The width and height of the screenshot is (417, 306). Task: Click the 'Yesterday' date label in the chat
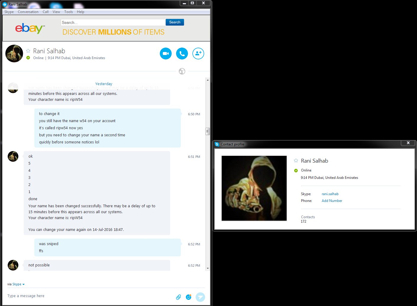[104, 84]
